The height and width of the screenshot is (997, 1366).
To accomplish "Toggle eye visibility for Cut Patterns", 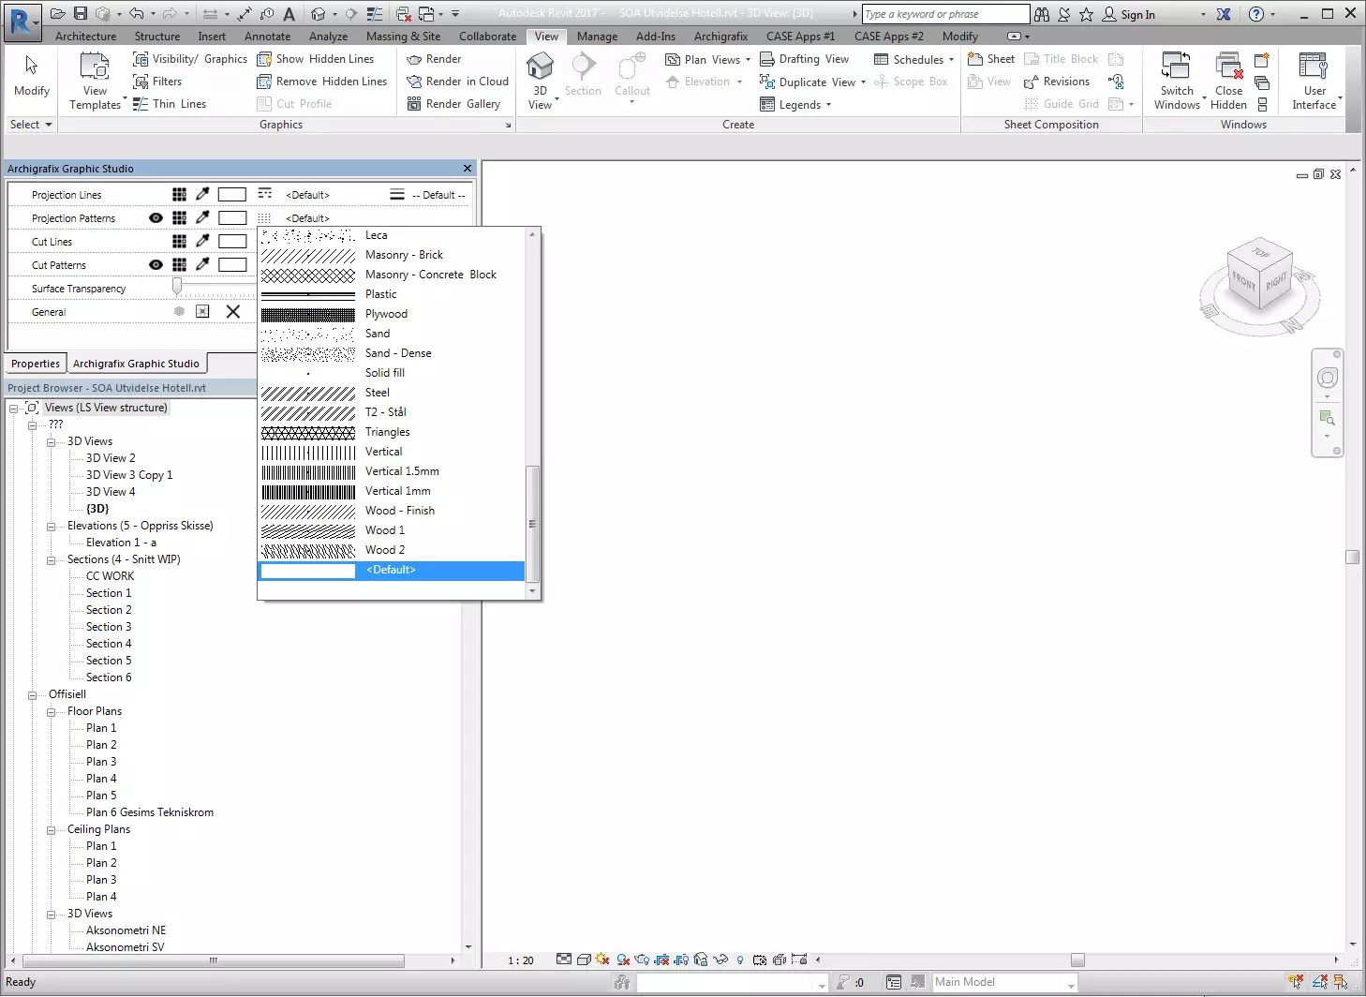I will coord(156,264).
